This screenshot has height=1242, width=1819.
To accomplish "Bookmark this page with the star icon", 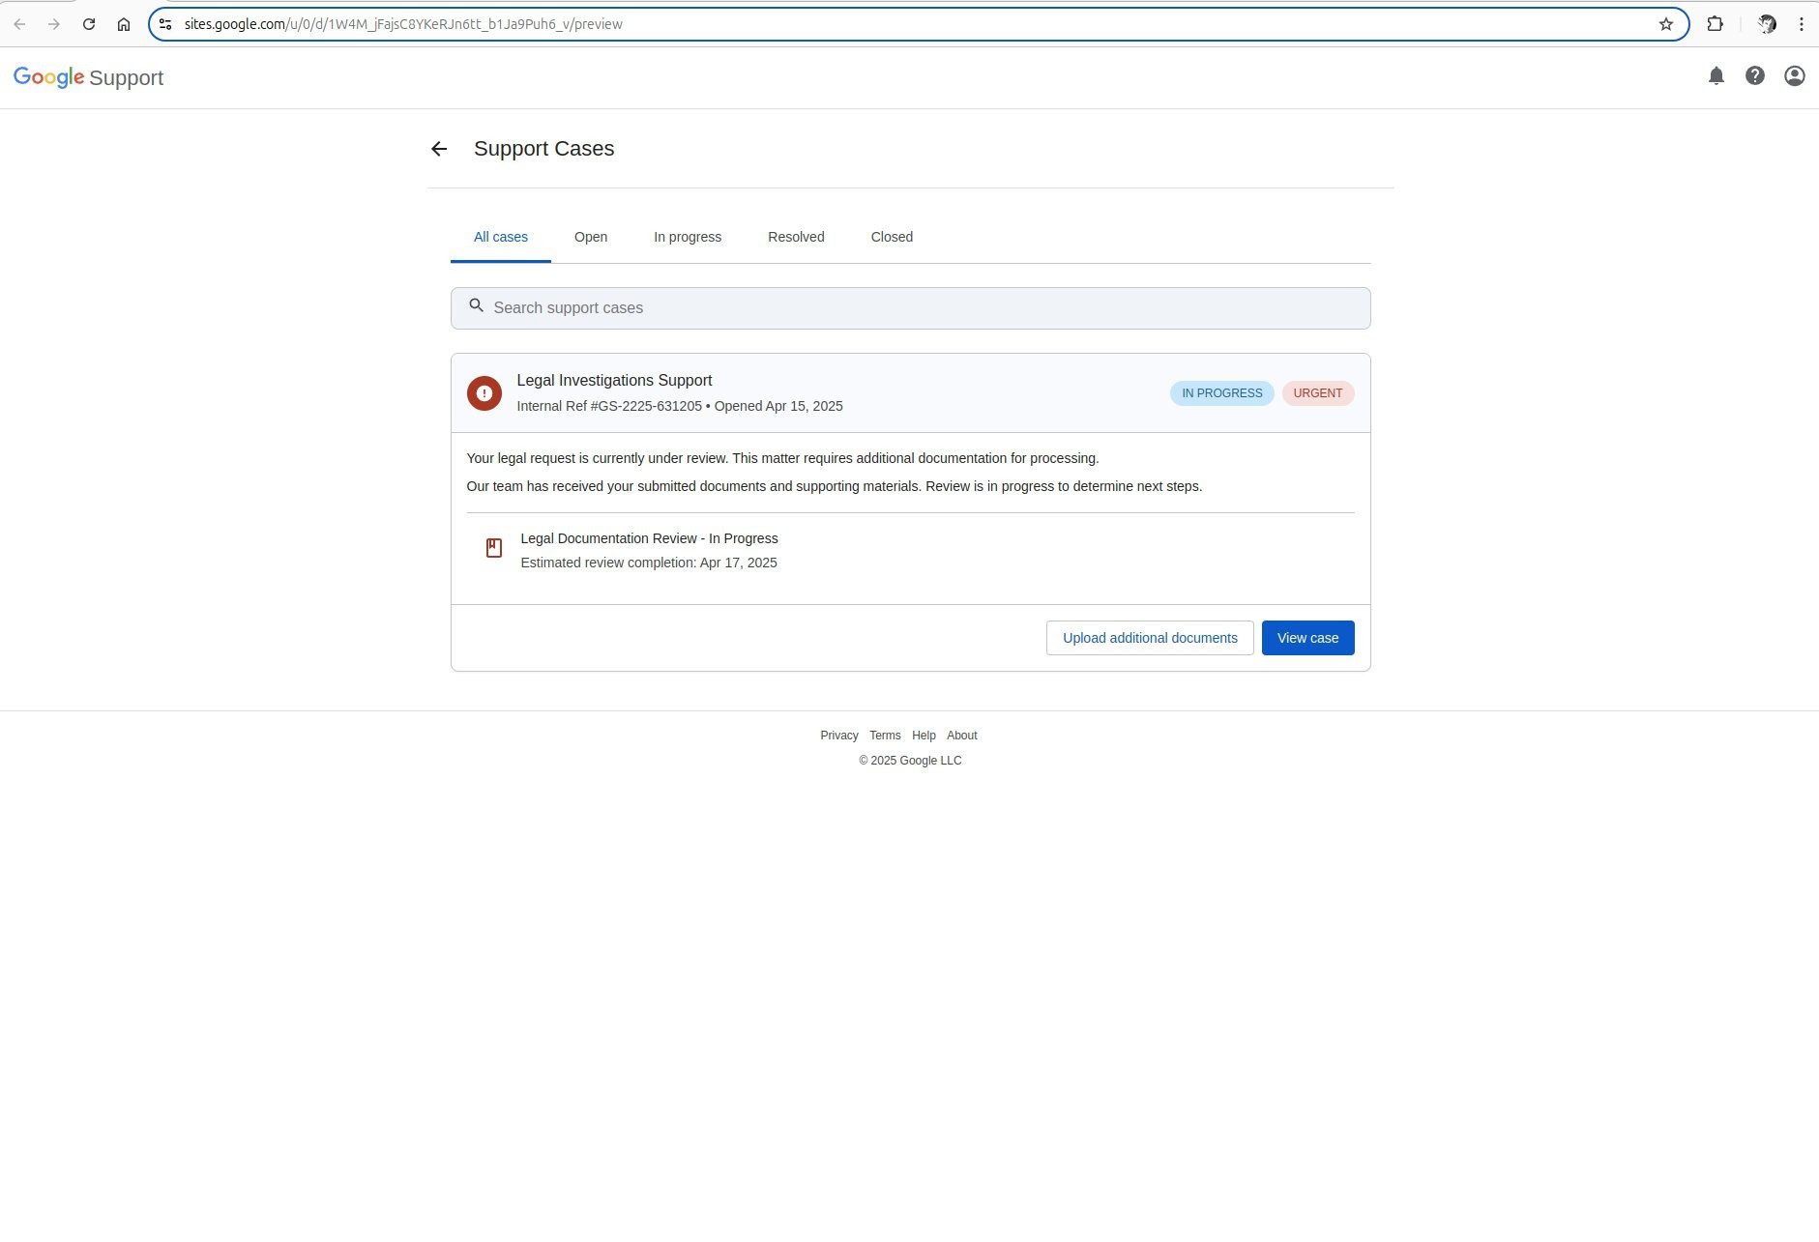I will 1665,24.
